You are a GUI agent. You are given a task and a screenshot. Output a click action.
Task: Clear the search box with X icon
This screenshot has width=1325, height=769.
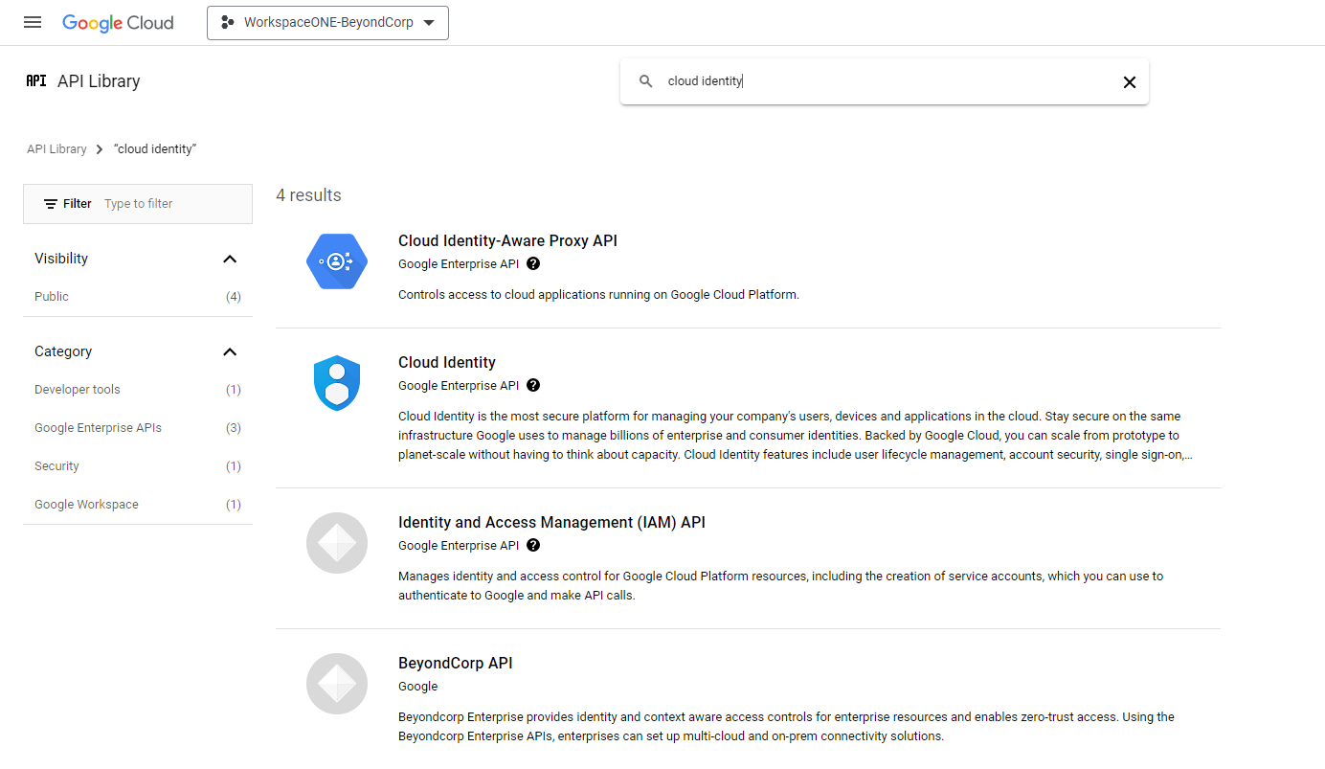coord(1129,82)
